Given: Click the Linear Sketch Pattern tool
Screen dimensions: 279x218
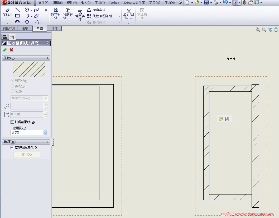Looking at the screenshot, I should click(99, 16).
